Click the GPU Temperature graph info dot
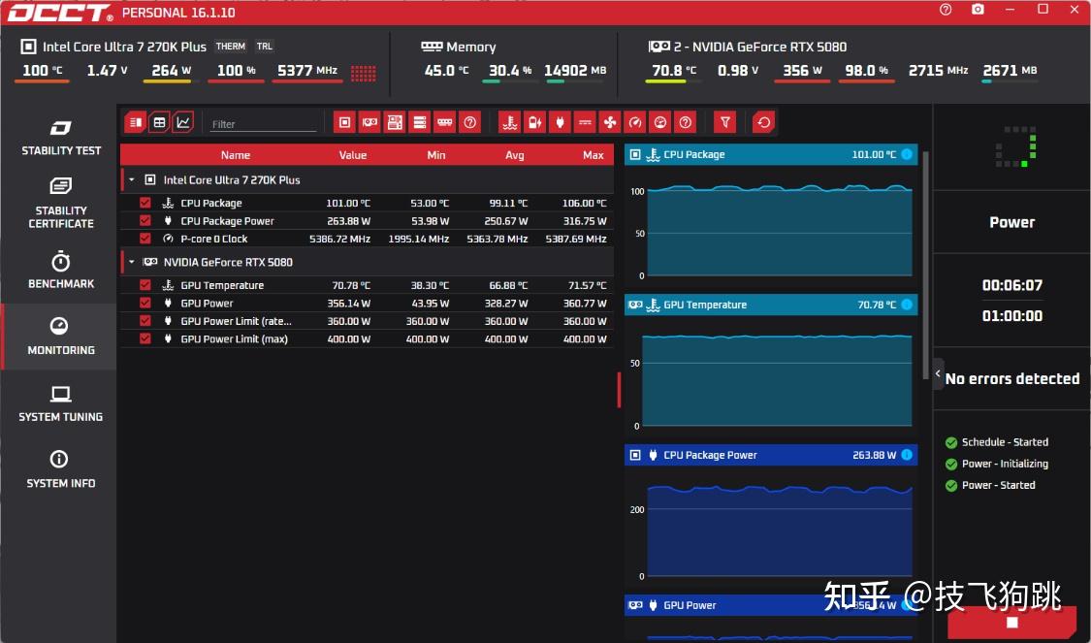 point(907,305)
